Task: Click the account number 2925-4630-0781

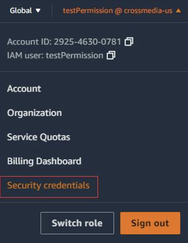Action: [x=87, y=42]
